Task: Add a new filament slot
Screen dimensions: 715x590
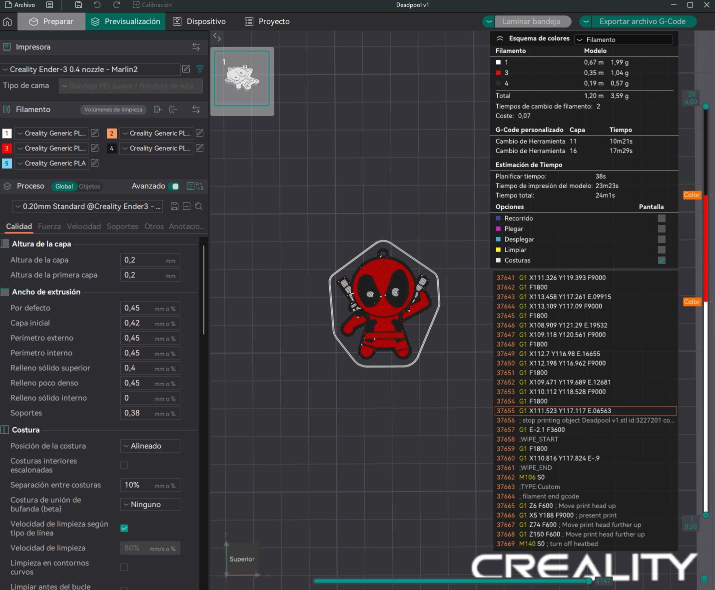Action: click(x=158, y=109)
